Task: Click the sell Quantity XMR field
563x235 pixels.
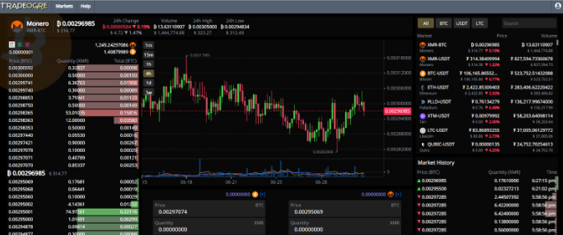Action: [345, 226]
